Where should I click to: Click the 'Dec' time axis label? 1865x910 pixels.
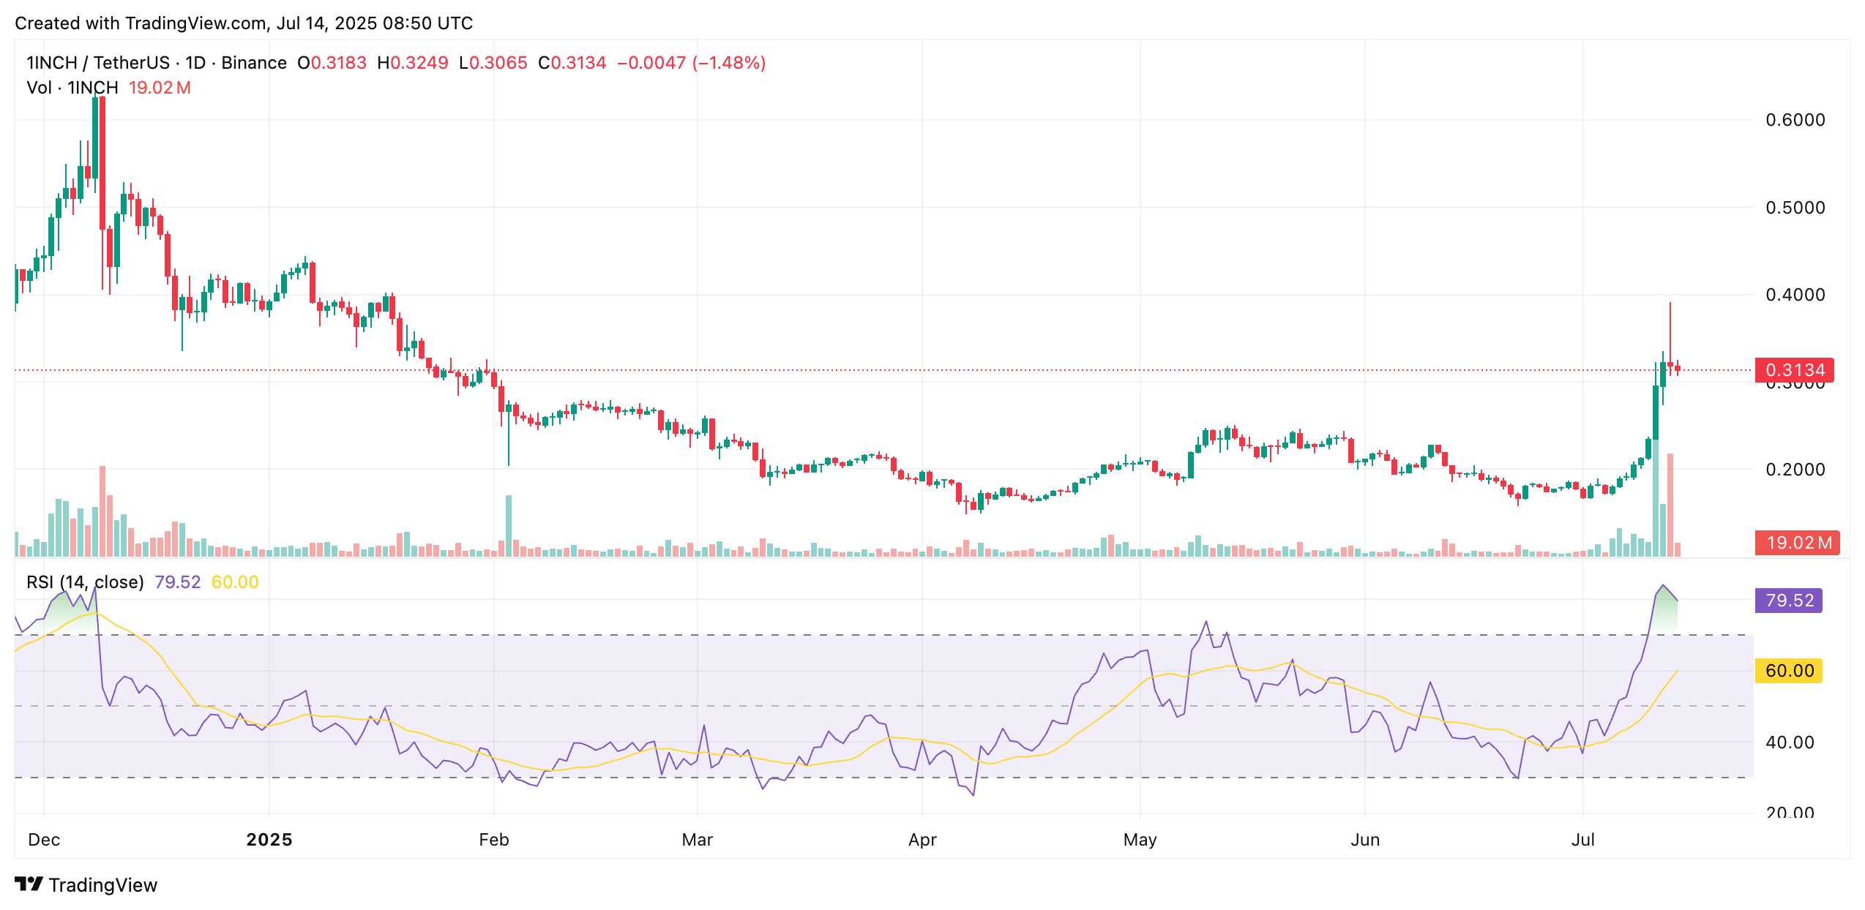(x=44, y=840)
